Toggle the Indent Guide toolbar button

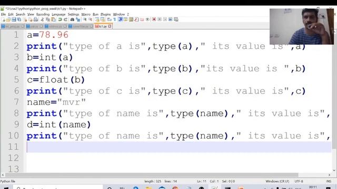[x=121, y=19]
